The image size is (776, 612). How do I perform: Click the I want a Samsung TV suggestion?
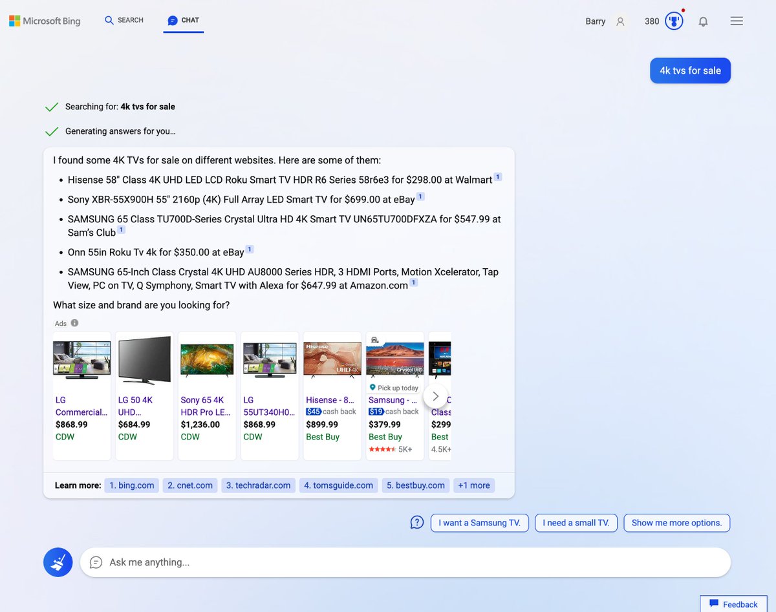479,522
